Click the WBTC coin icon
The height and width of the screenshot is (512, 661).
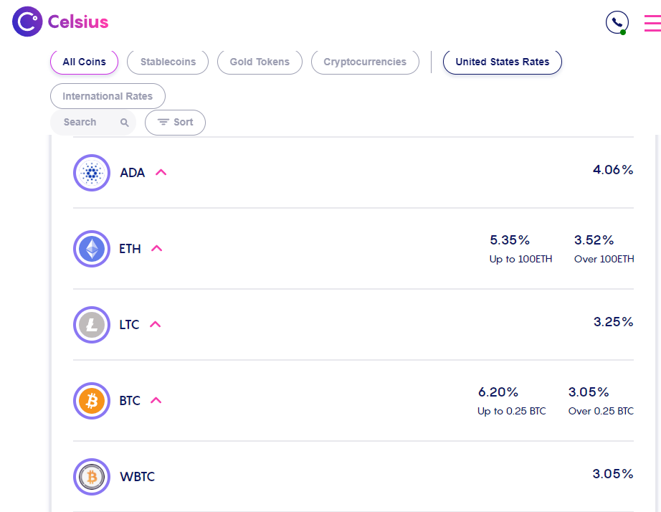click(x=92, y=477)
